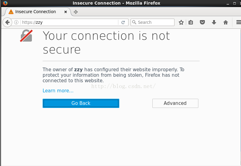Show bookmarks list icon

[x=191, y=22]
